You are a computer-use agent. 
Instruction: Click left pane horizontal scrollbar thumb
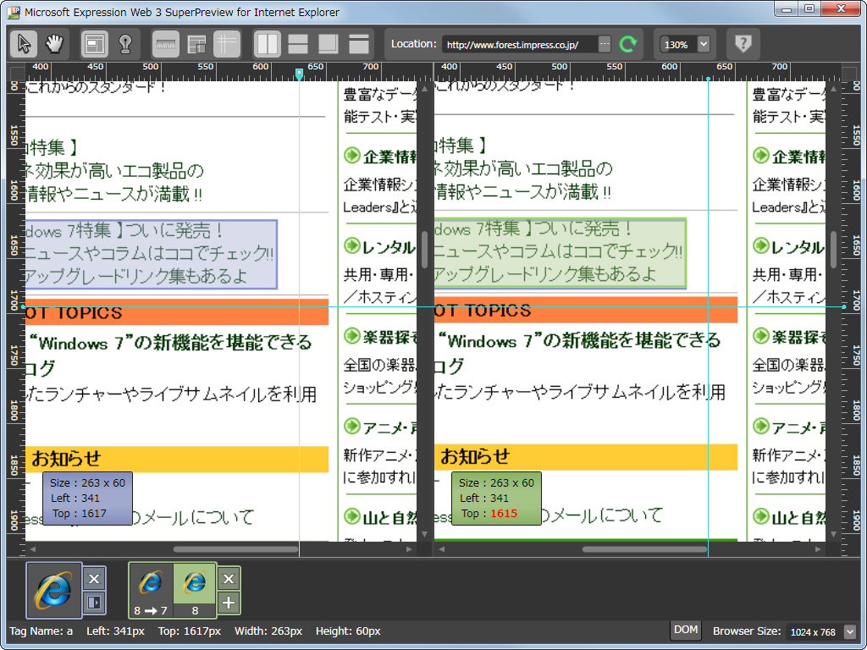(236, 549)
